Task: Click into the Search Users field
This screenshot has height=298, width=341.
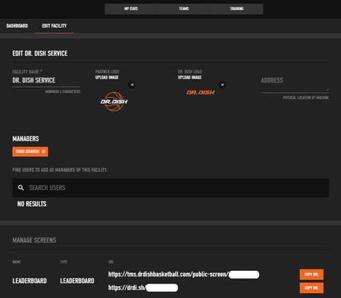Action: point(171,187)
